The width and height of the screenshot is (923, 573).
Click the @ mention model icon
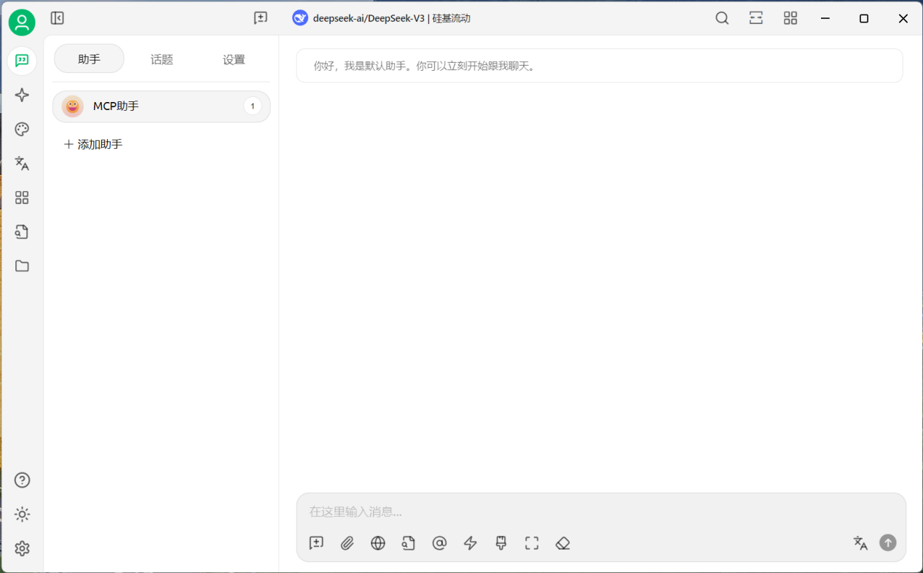coord(439,543)
